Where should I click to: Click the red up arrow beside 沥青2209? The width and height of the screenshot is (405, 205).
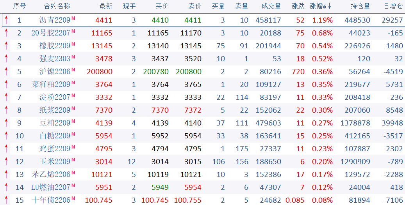click(x=6, y=20)
